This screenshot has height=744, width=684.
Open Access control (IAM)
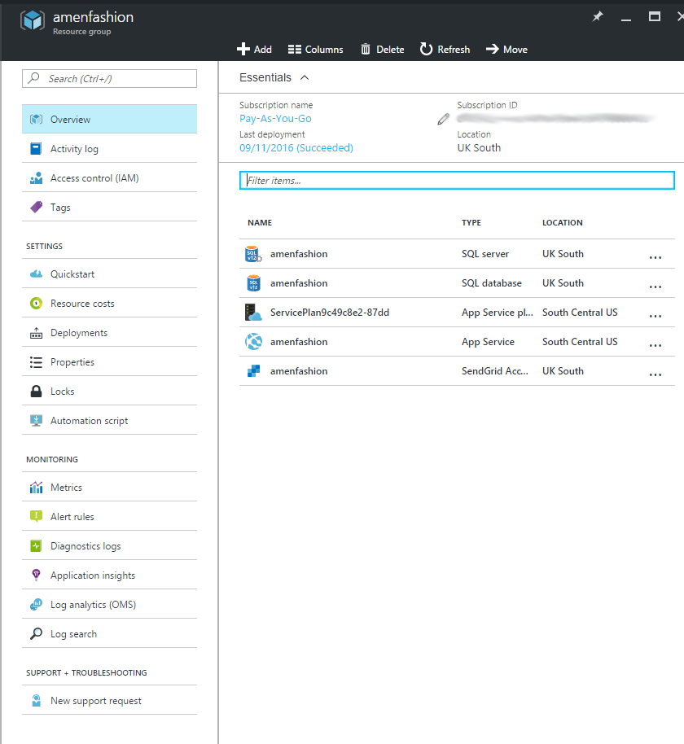[109, 178]
